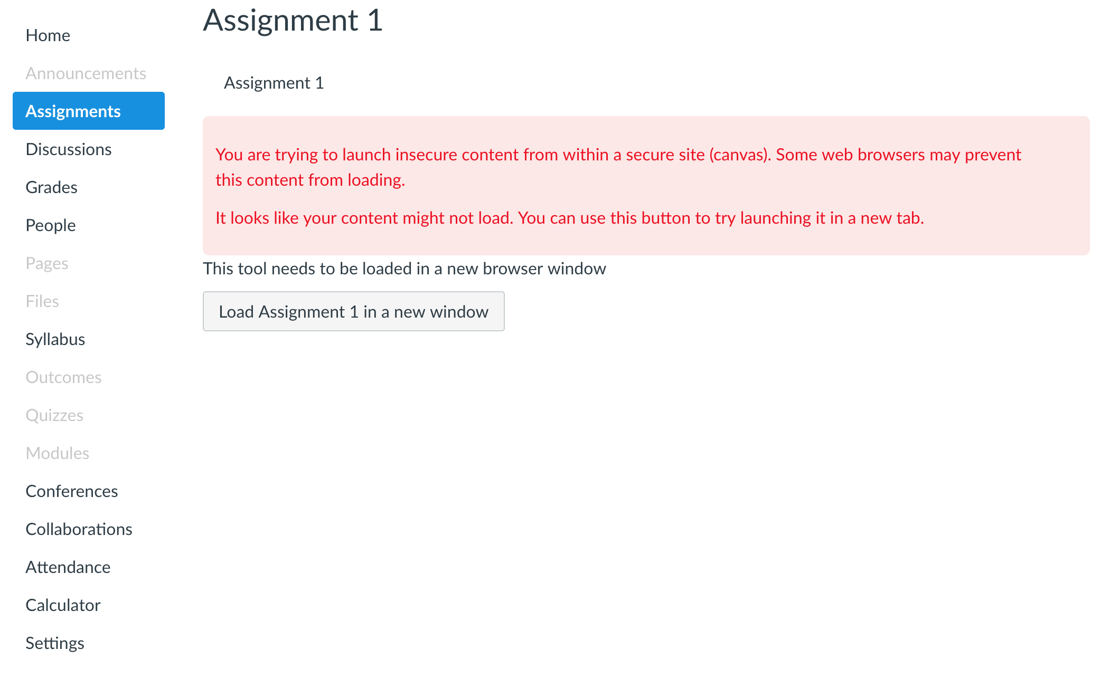
Task: Open Pages section in sidebar
Action: point(46,262)
